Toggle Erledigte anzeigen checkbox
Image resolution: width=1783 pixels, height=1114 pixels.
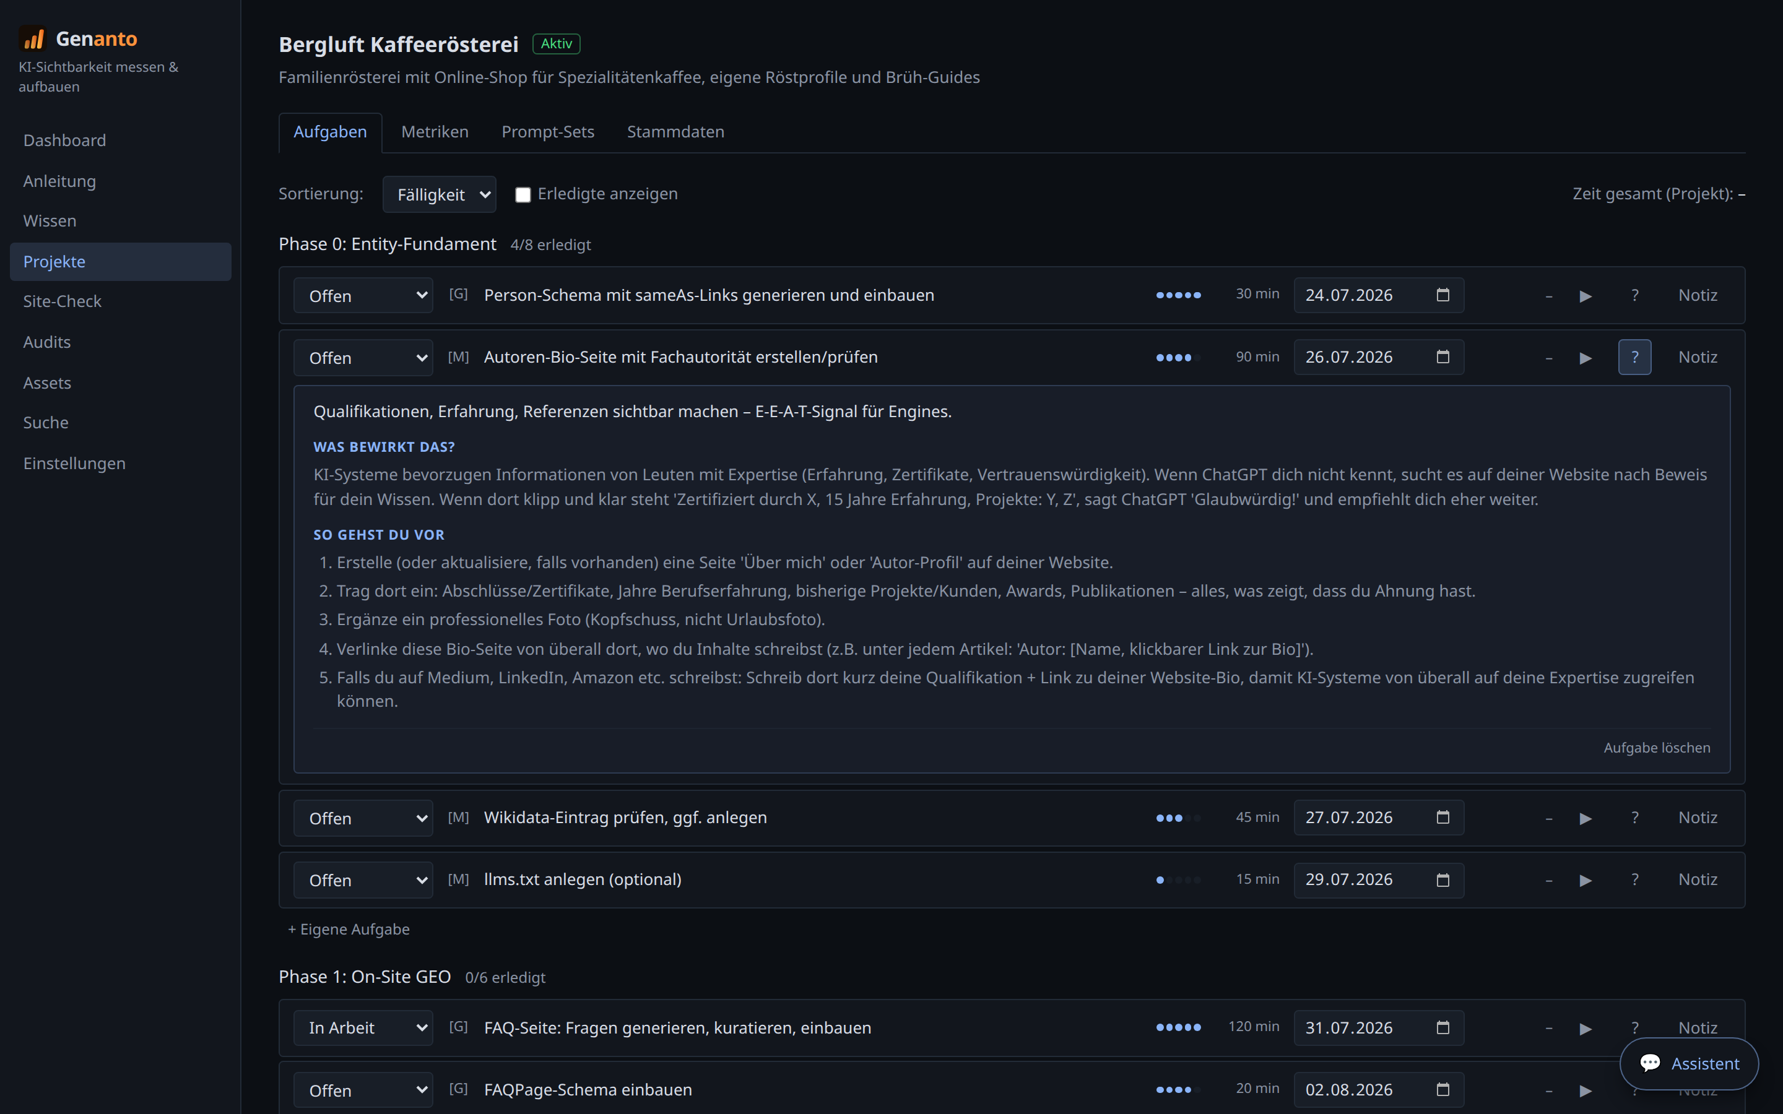click(x=523, y=194)
